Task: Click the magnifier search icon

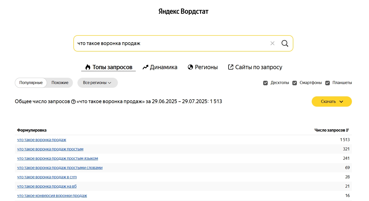Action: [285, 43]
